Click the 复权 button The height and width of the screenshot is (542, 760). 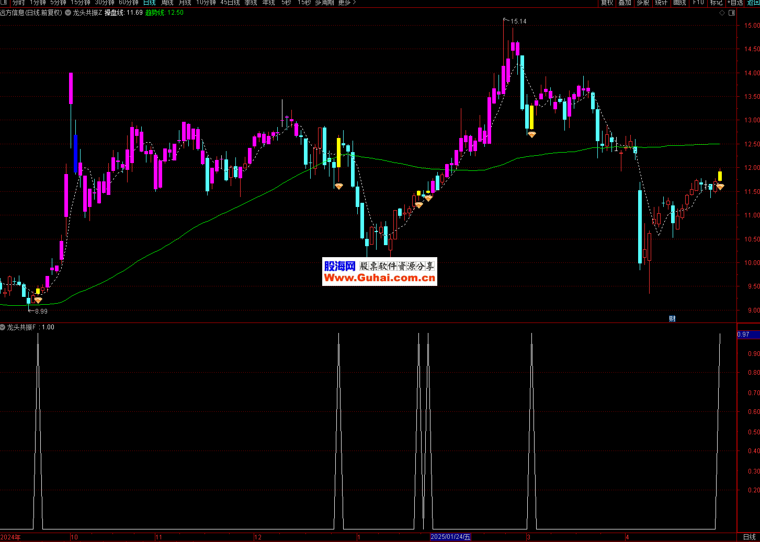[607, 3]
